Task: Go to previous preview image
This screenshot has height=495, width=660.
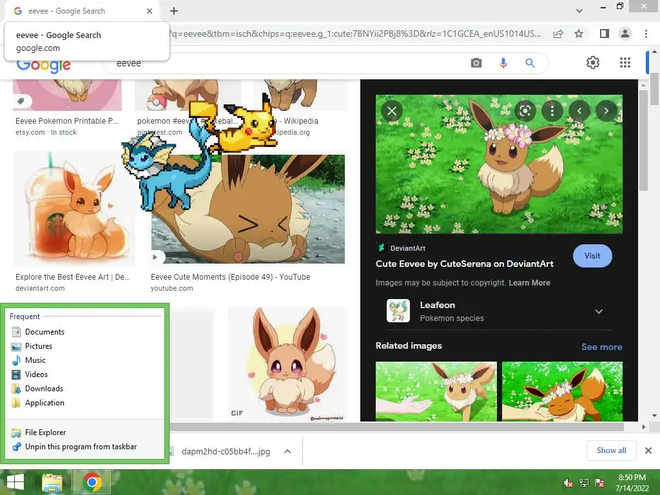Action: coord(579,111)
